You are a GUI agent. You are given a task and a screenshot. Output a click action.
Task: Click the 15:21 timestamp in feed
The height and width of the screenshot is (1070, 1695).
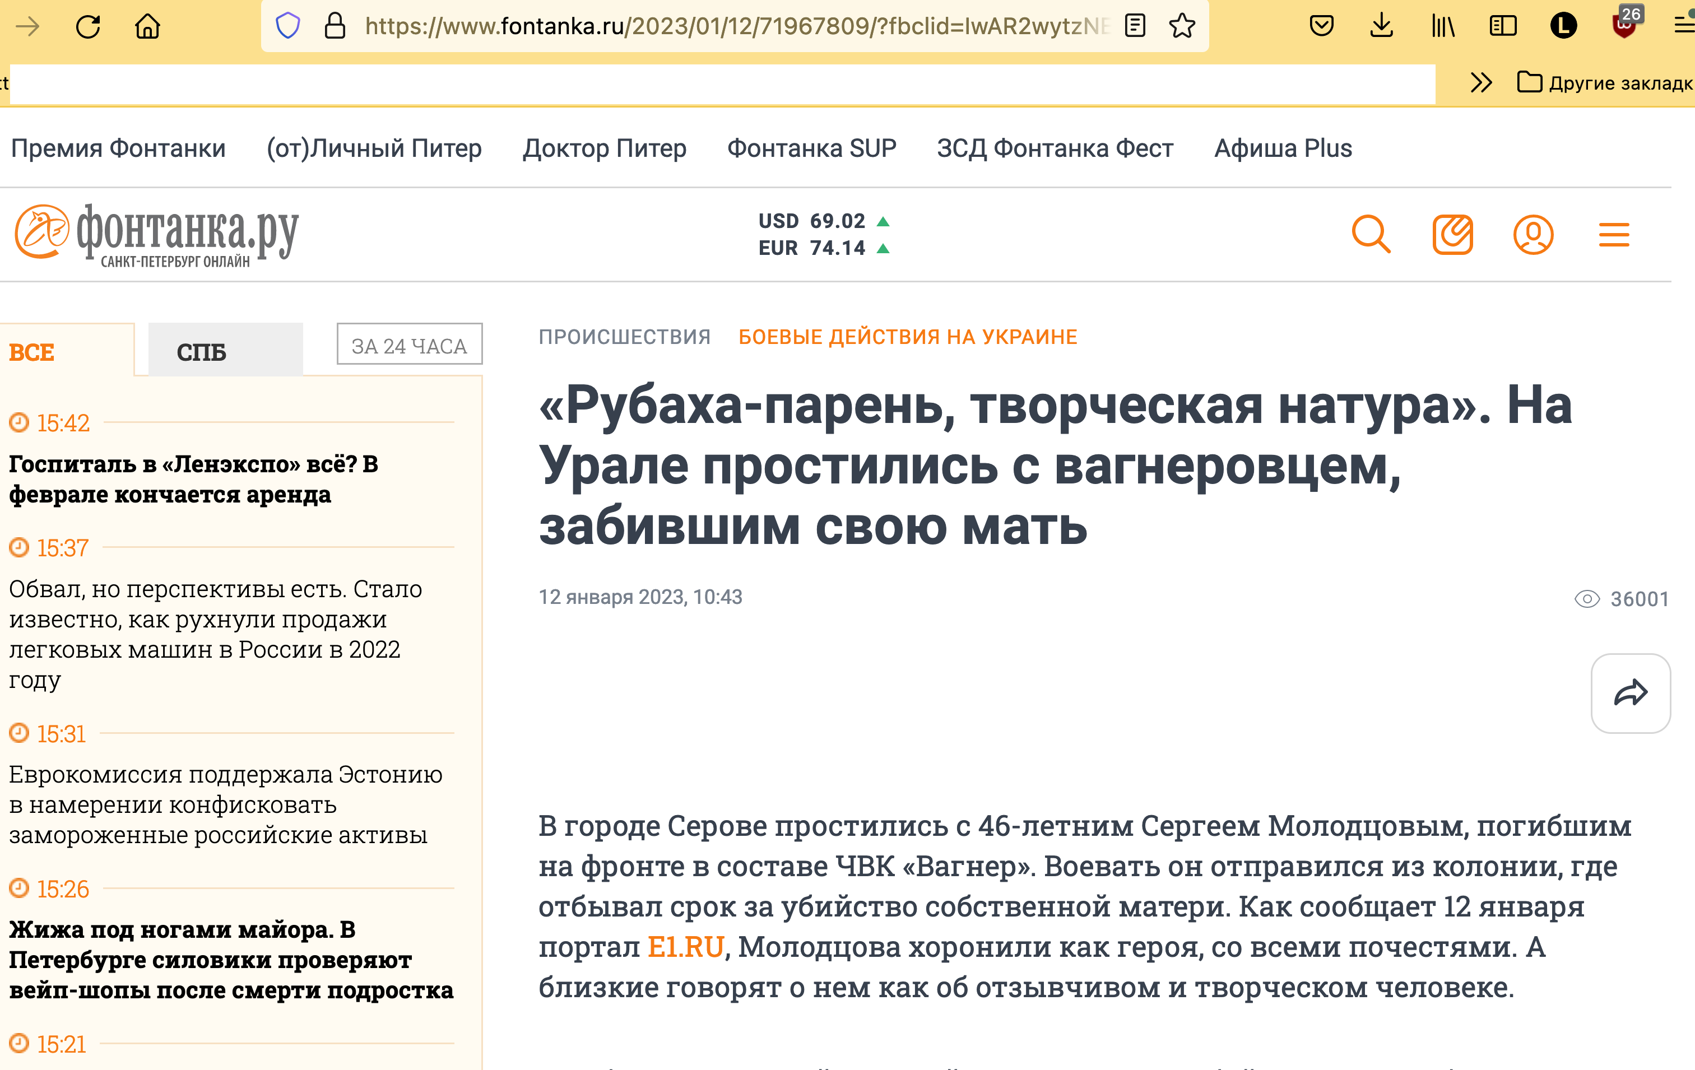coord(61,1044)
